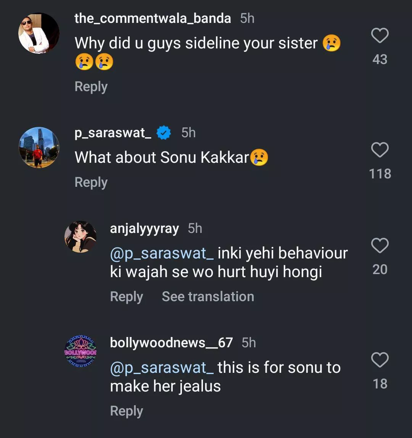
Task: Reply to anjalyyyray's comment
Action: tap(126, 297)
